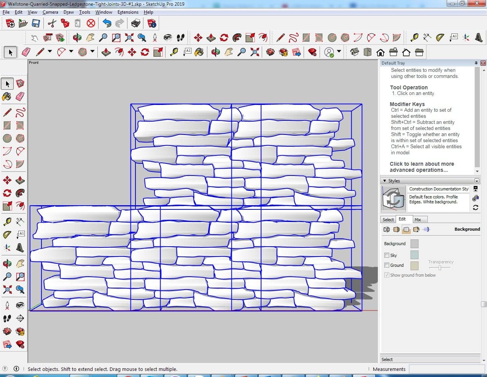The width and height of the screenshot is (487, 377).
Task: Click the Print icon in top toolbar
Action: 135,24
